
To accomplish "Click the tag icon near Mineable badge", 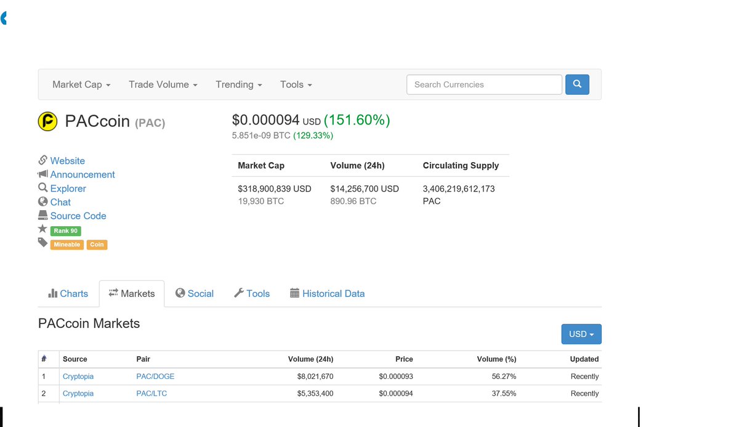I will [42, 243].
